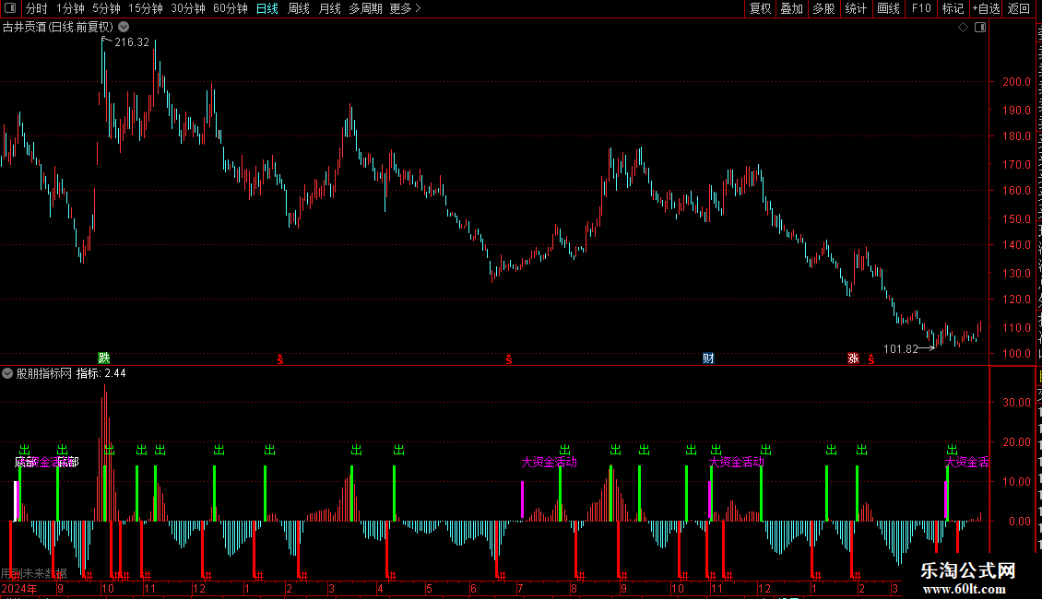Click the 200.0 price axis label
Viewport: 1042px width, 599px height.
point(1016,82)
